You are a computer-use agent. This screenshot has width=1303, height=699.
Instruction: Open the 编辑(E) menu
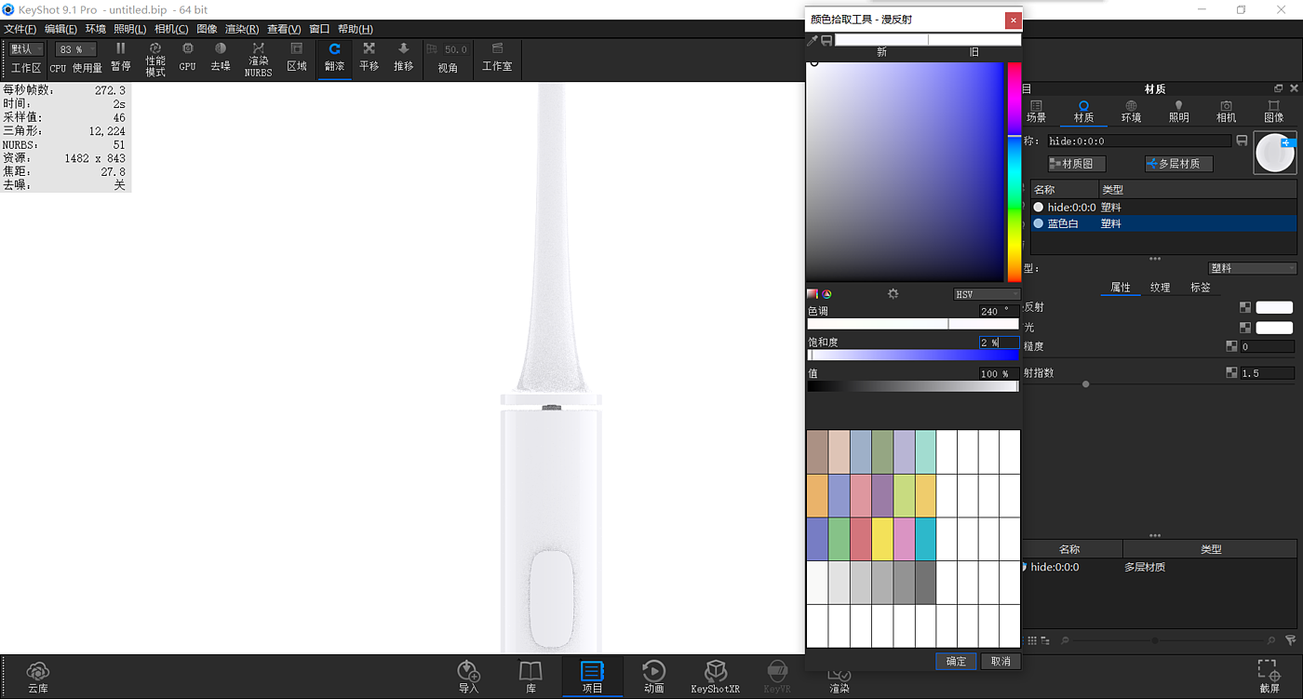click(x=61, y=29)
